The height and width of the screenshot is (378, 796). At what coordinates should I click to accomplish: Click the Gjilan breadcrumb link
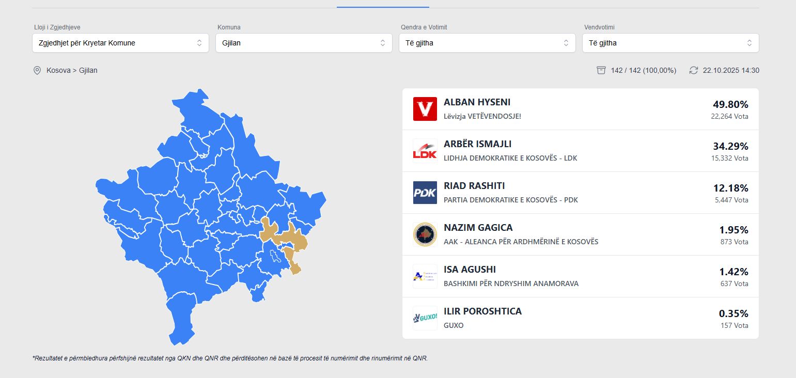(88, 70)
